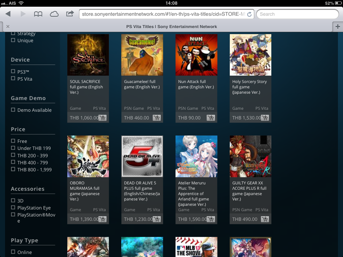Screen dimensions: 343x257
Task: Select the THB 400 - 799 price checkbox
Action: point(13,162)
